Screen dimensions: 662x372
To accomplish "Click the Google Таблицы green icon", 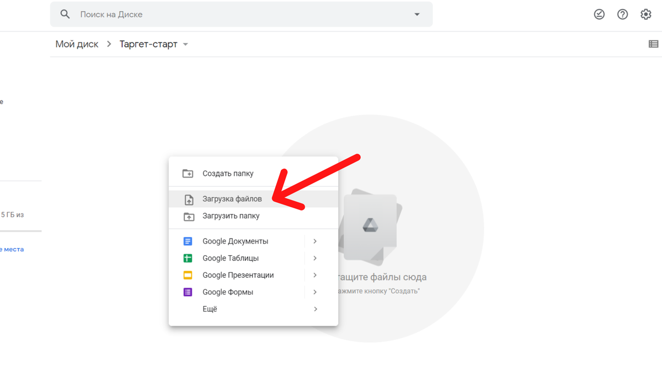I will point(188,258).
